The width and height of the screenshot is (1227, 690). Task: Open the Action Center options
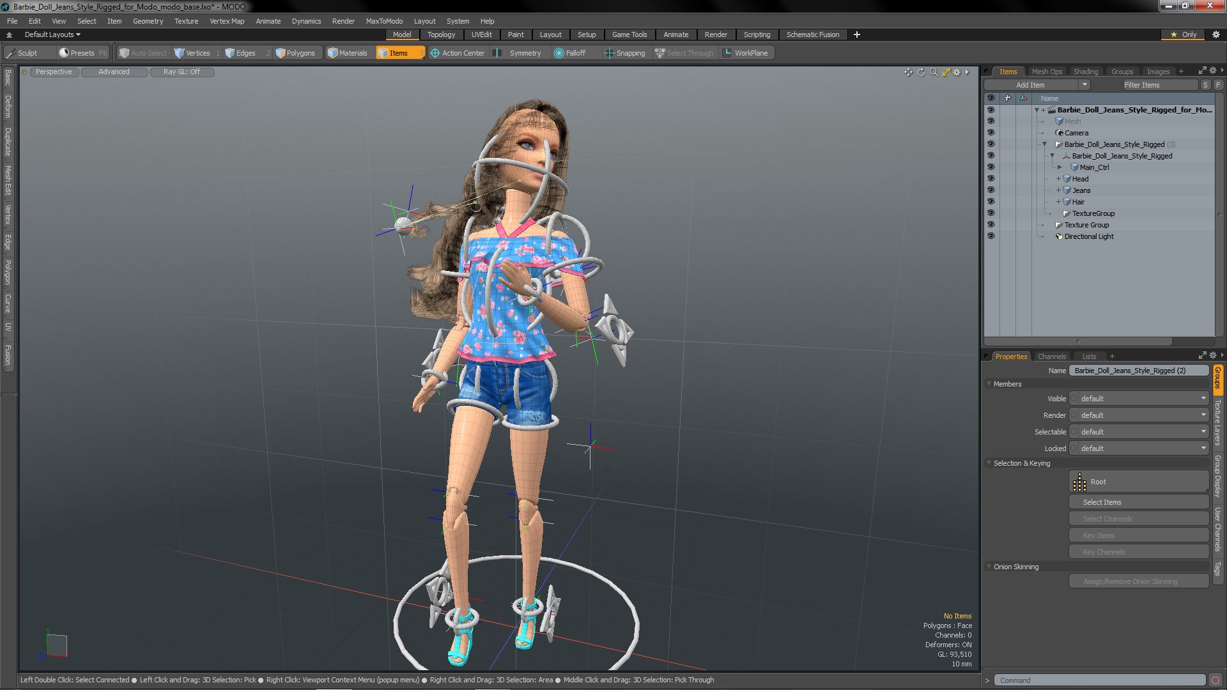(x=458, y=53)
